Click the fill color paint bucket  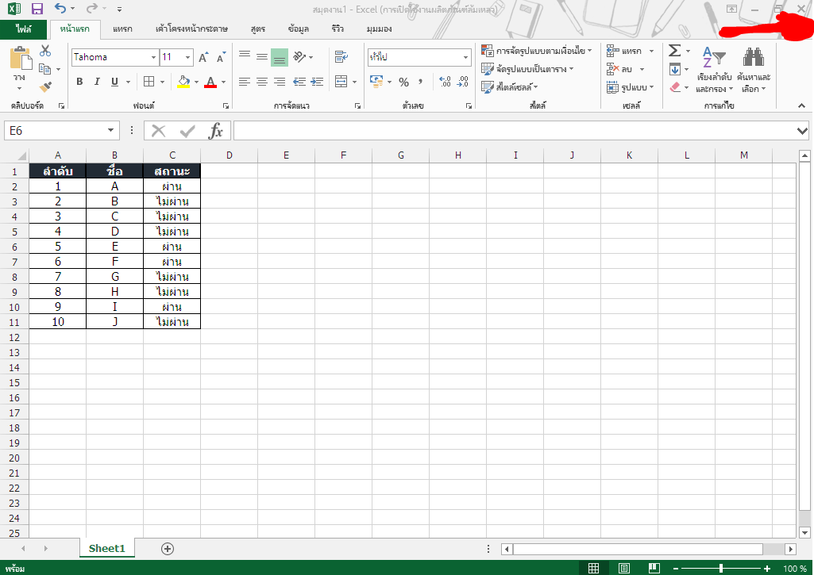[x=183, y=82]
